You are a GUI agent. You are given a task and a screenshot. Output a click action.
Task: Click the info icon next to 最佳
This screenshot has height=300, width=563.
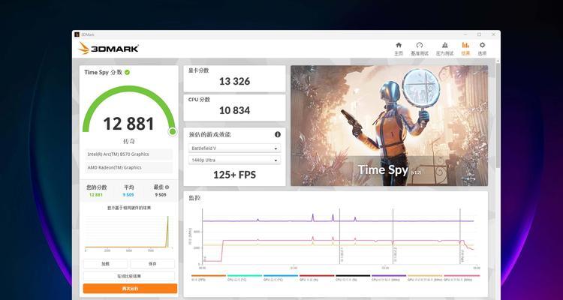pyautogui.click(x=167, y=187)
